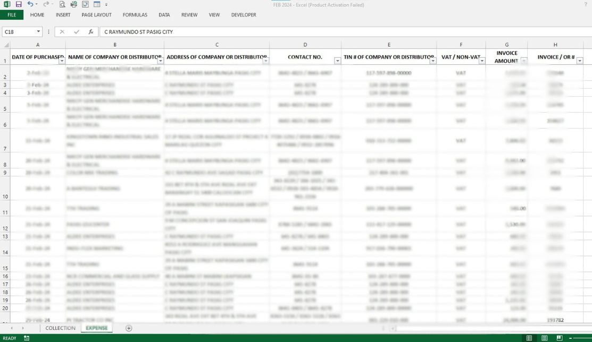592x342 pixels.
Task: Switch to Page Break Preview in status bar
Action: coord(560,338)
